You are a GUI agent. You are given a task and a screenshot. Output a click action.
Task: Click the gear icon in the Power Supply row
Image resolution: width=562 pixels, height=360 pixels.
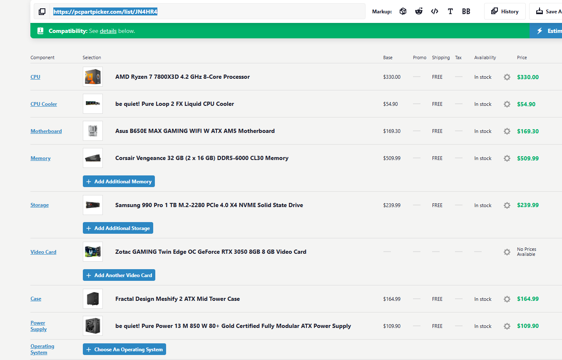(507, 326)
